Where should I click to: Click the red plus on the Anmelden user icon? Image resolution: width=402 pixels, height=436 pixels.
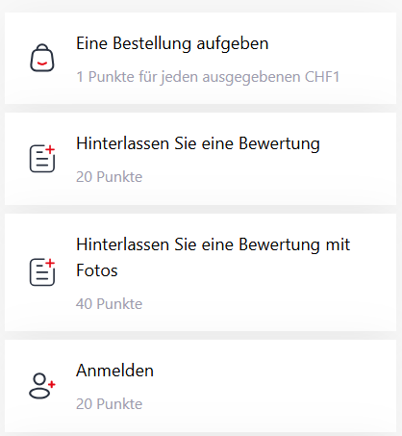tap(52, 384)
